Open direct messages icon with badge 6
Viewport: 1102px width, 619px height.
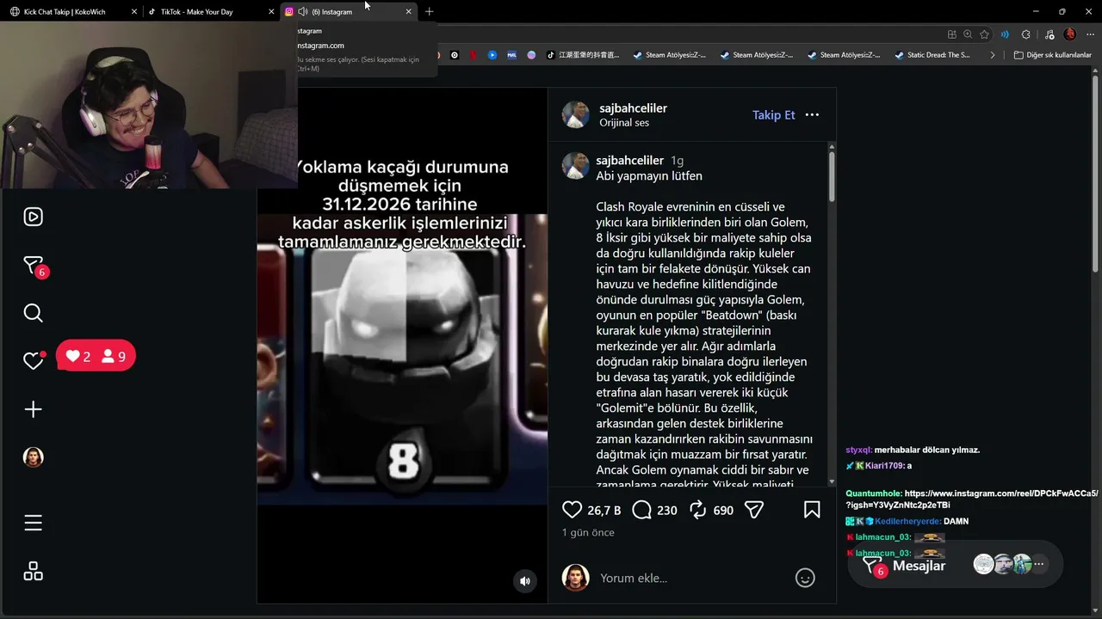tap(34, 267)
